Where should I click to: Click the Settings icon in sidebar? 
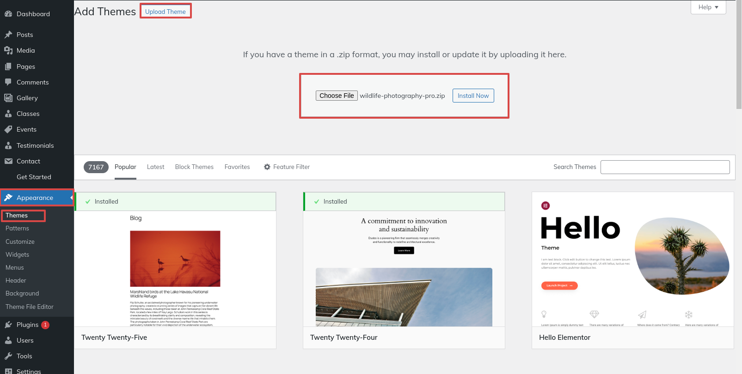click(x=8, y=371)
